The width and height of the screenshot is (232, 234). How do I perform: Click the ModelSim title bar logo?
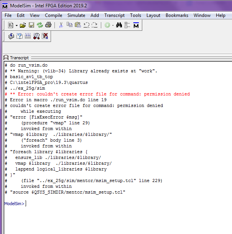(5, 6)
